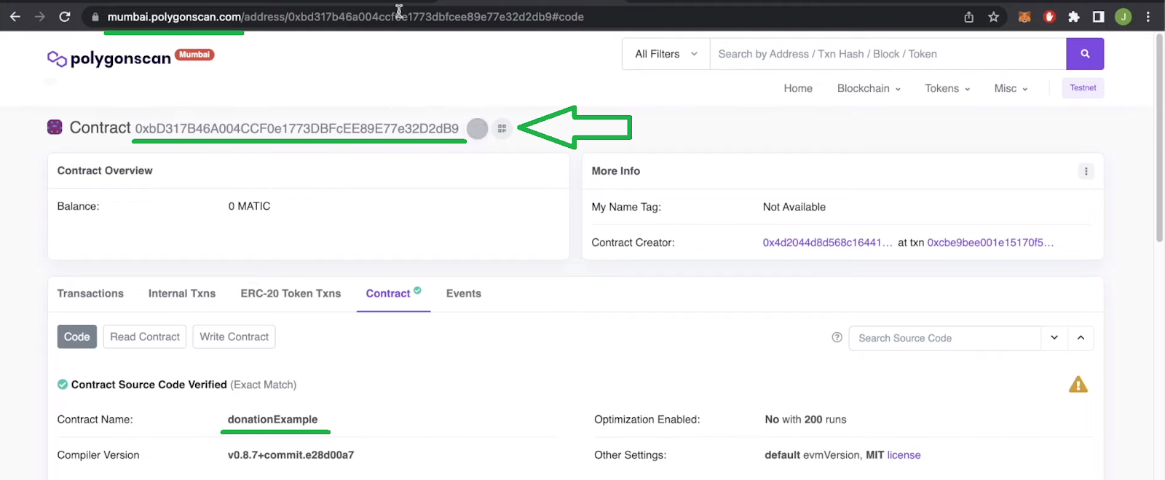Expand the Misc menu
The image size is (1165, 480).
click(x=1011, y=88)
